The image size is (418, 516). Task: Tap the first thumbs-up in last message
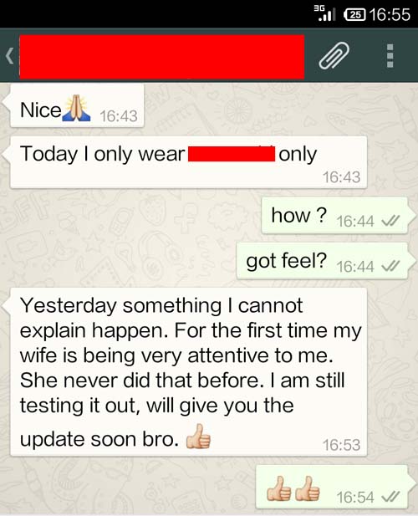click(x=278, y=488)
